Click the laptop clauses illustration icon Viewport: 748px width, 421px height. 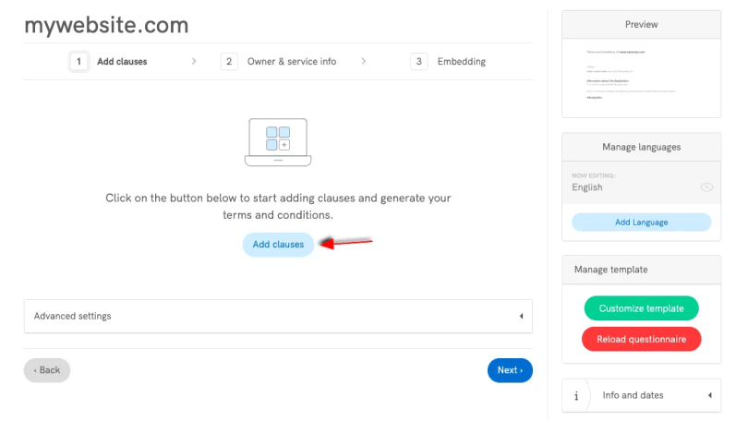(278, 142)
